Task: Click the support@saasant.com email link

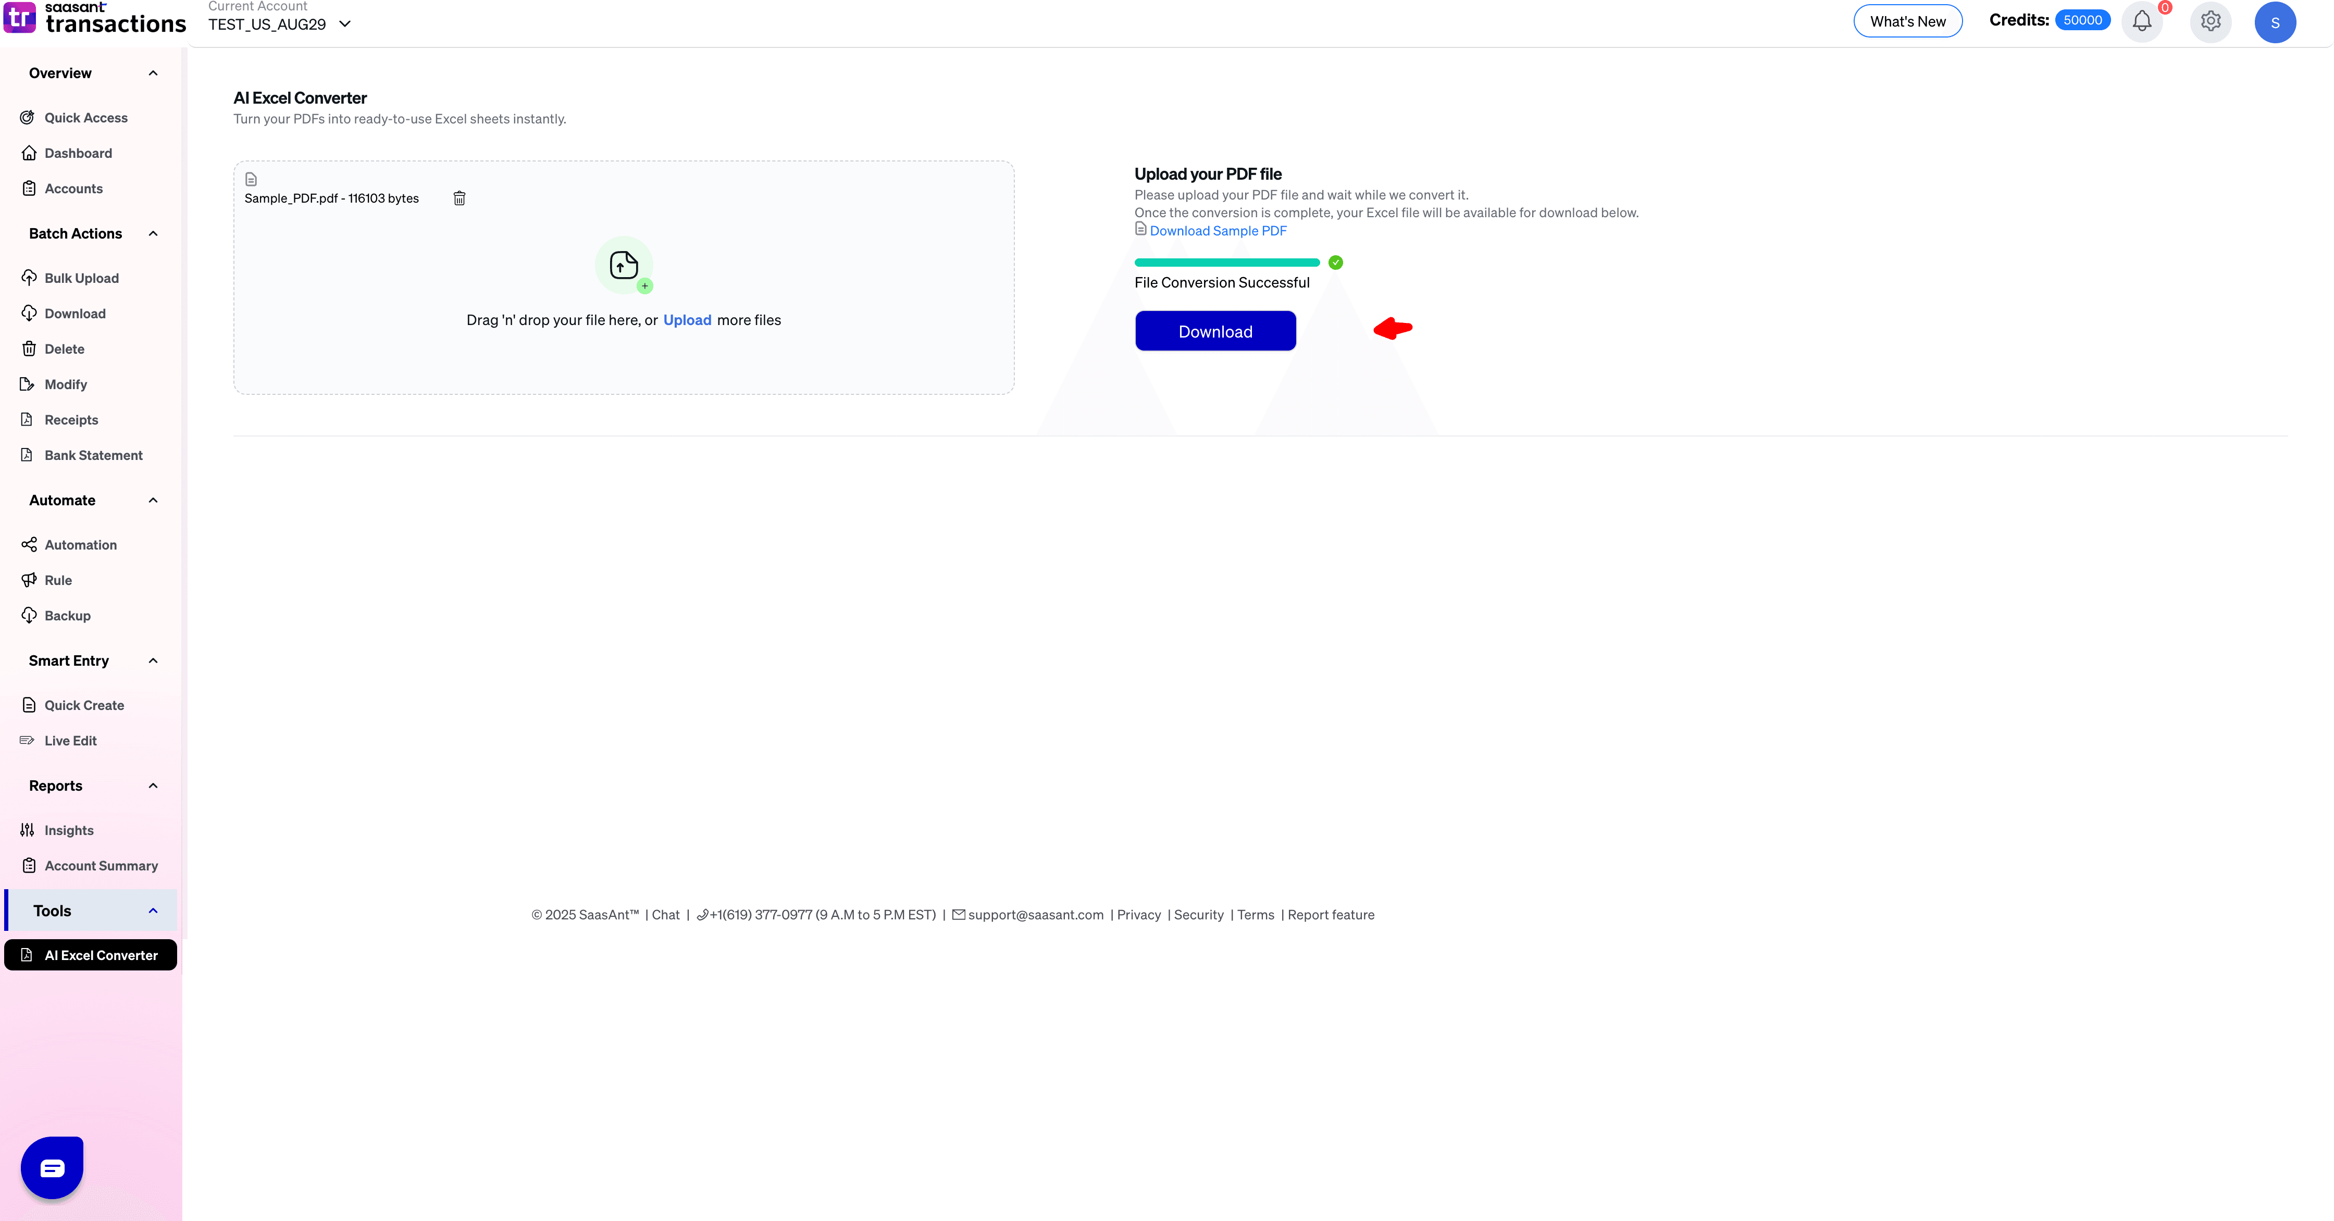Action: coord(1036,915)
